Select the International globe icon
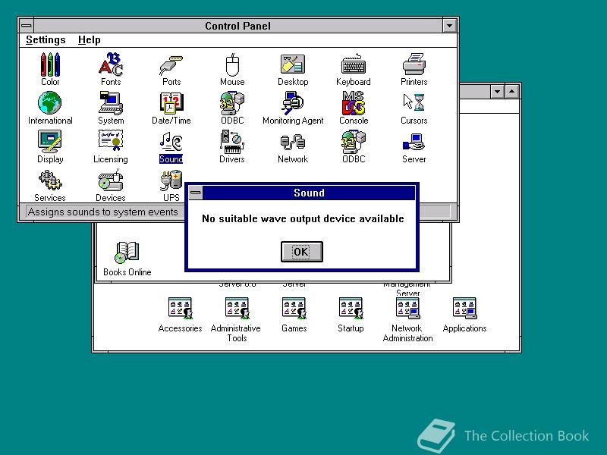The image size is (607, 455). click(50, 108)
